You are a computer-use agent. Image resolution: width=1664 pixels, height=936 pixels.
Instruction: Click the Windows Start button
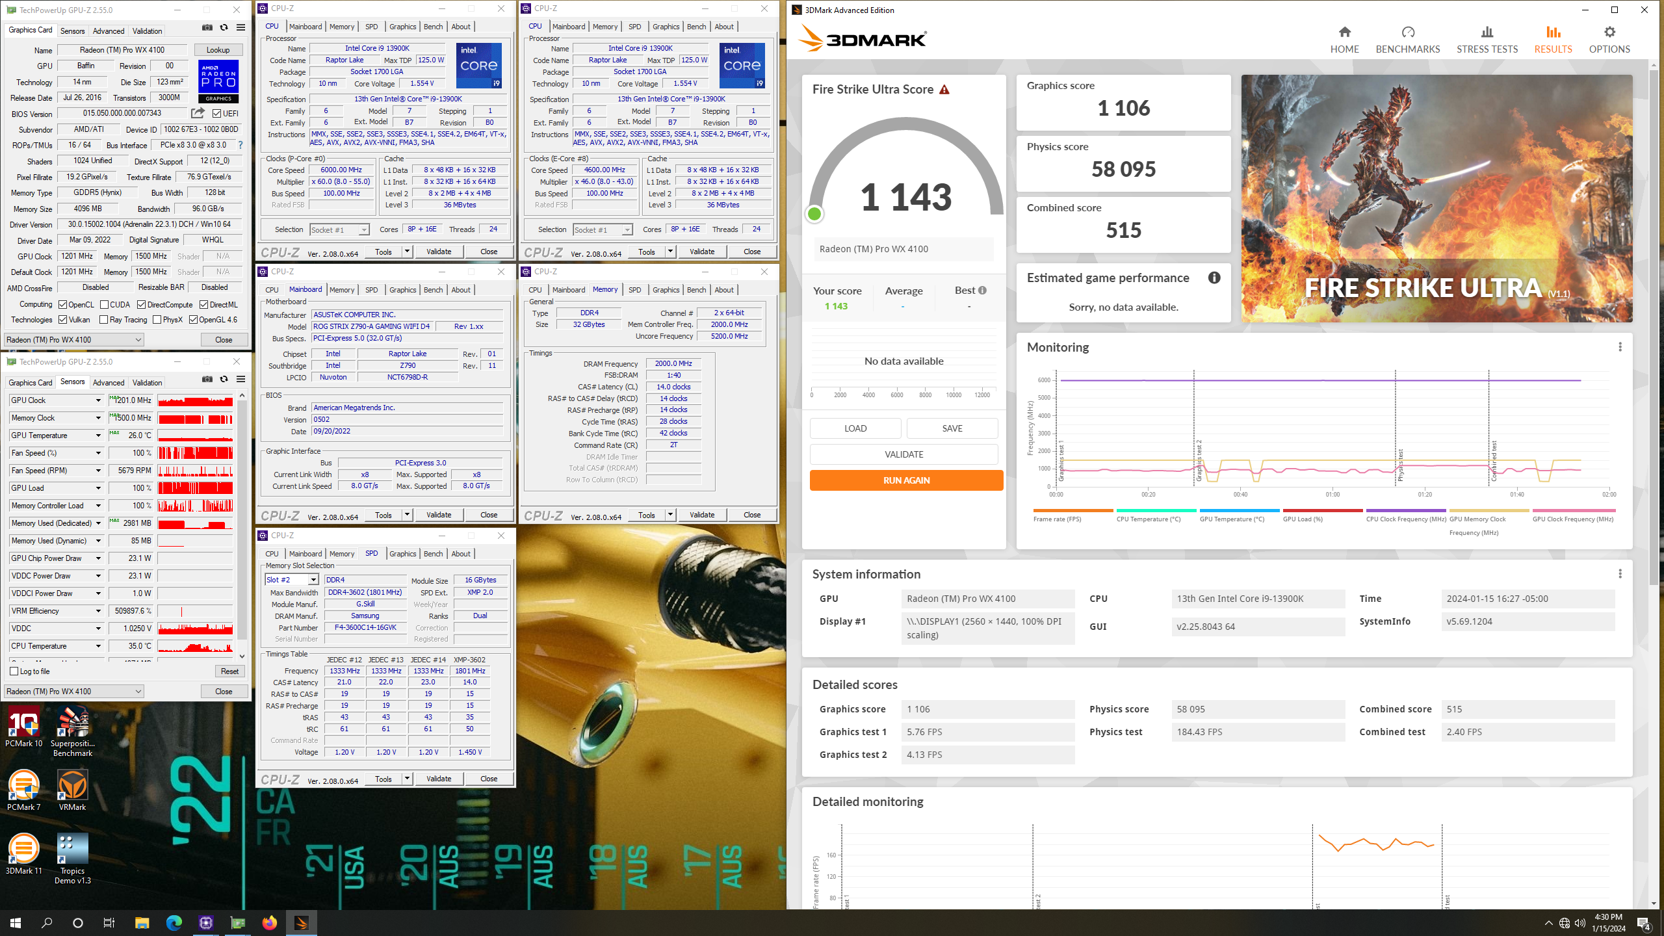click(x=16, y=922)
